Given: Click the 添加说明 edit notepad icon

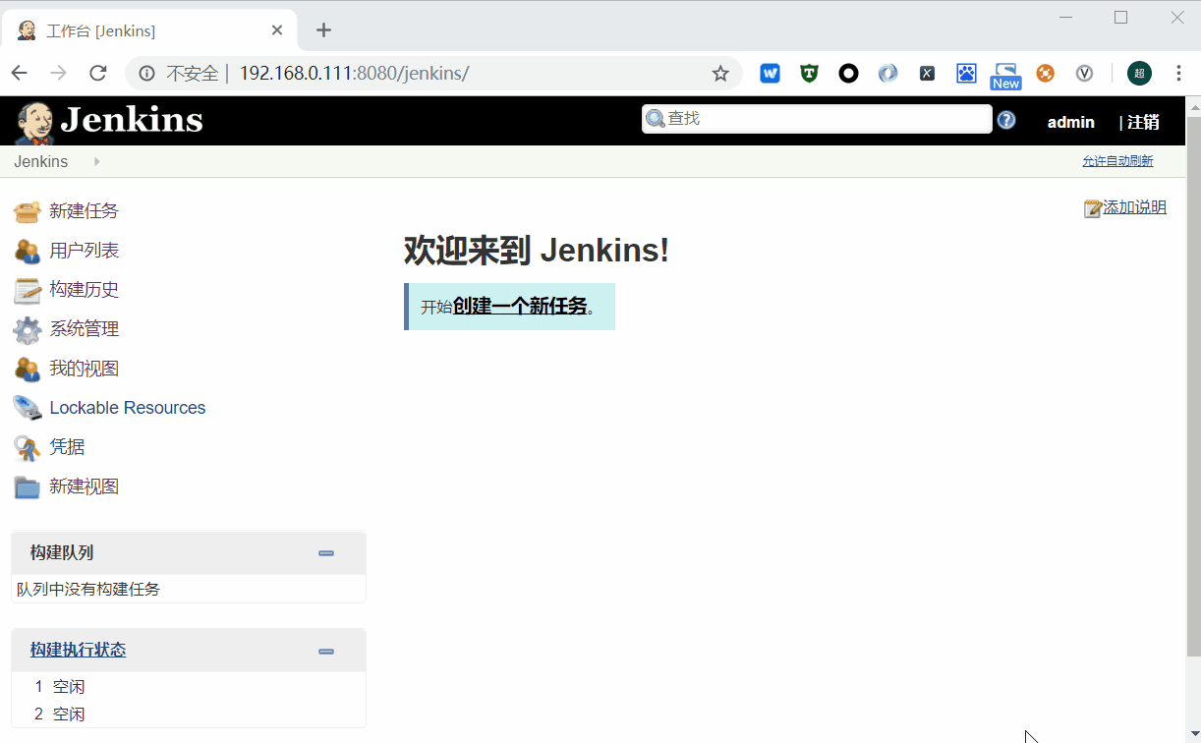Looking at the screenshot, I should [x=1093, y=208].
